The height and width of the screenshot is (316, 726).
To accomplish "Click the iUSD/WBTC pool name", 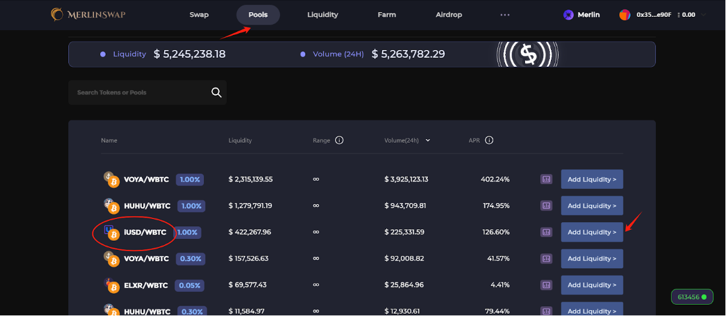I will coord(145,232).
